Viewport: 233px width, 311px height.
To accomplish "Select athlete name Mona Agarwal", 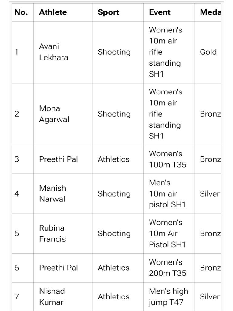I will [x=54, y=114].
